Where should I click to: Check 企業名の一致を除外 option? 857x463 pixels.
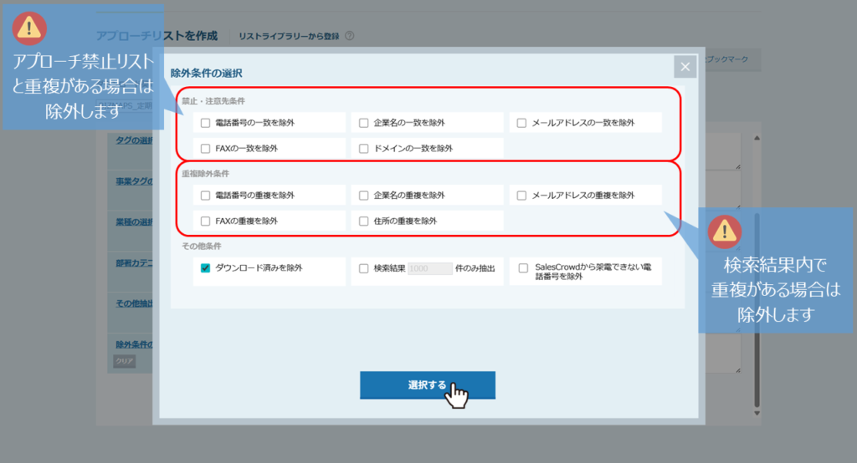pyautogui.click(x=363, y=123)
